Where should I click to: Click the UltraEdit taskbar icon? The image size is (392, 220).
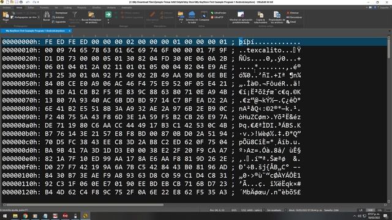(85, 216)
